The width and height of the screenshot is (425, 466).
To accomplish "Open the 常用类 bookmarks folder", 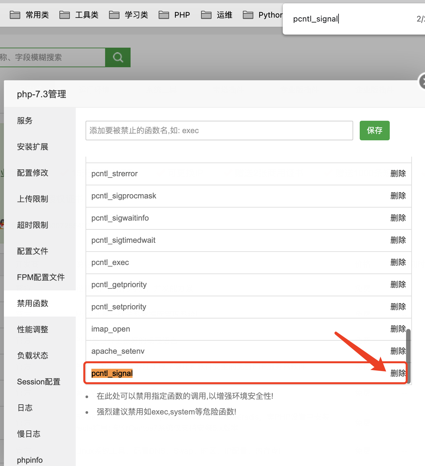I will 29,15.
